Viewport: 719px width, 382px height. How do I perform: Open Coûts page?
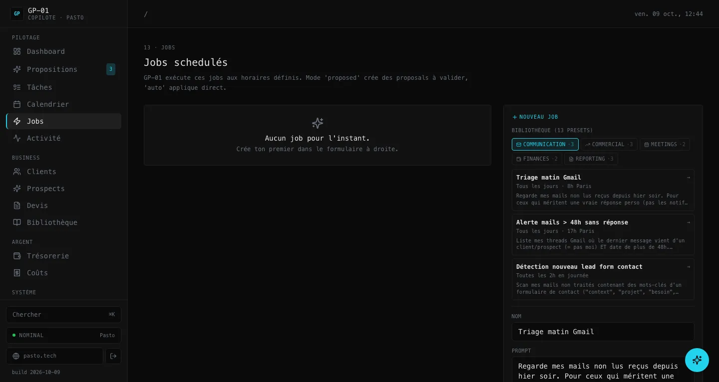(64, 273)
